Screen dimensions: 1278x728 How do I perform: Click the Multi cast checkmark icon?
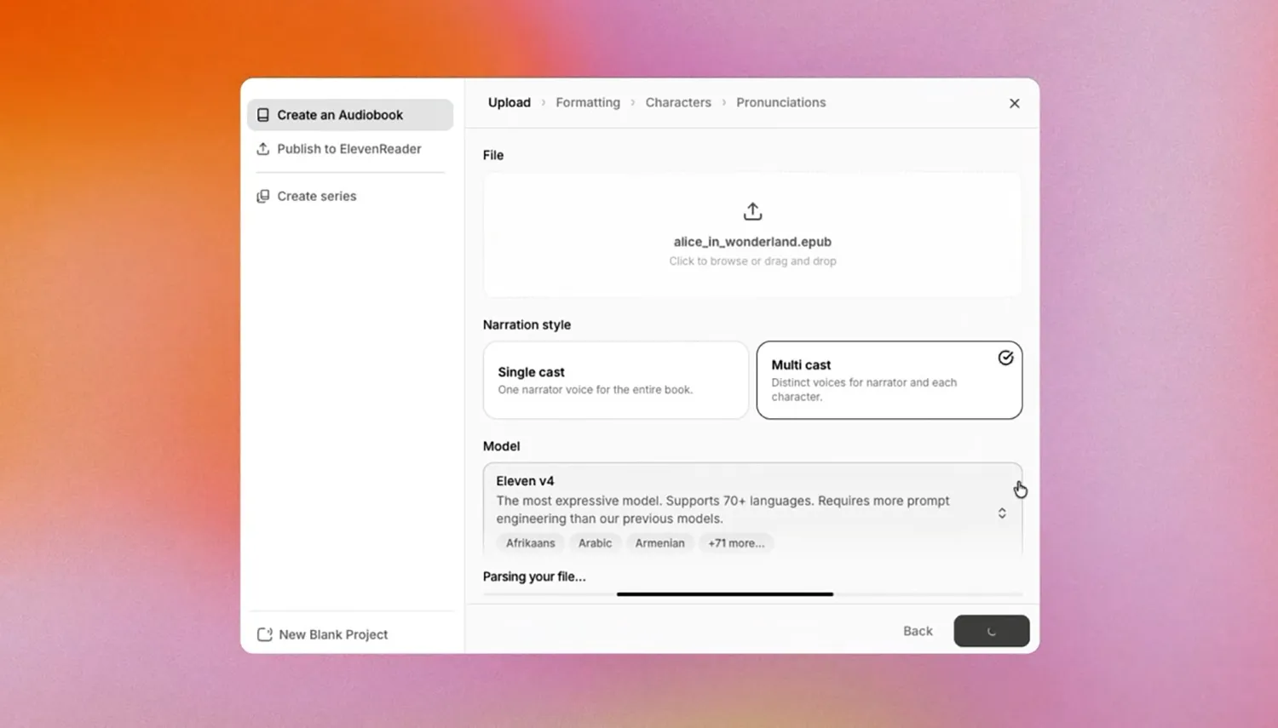click(x=1005, y=358)
